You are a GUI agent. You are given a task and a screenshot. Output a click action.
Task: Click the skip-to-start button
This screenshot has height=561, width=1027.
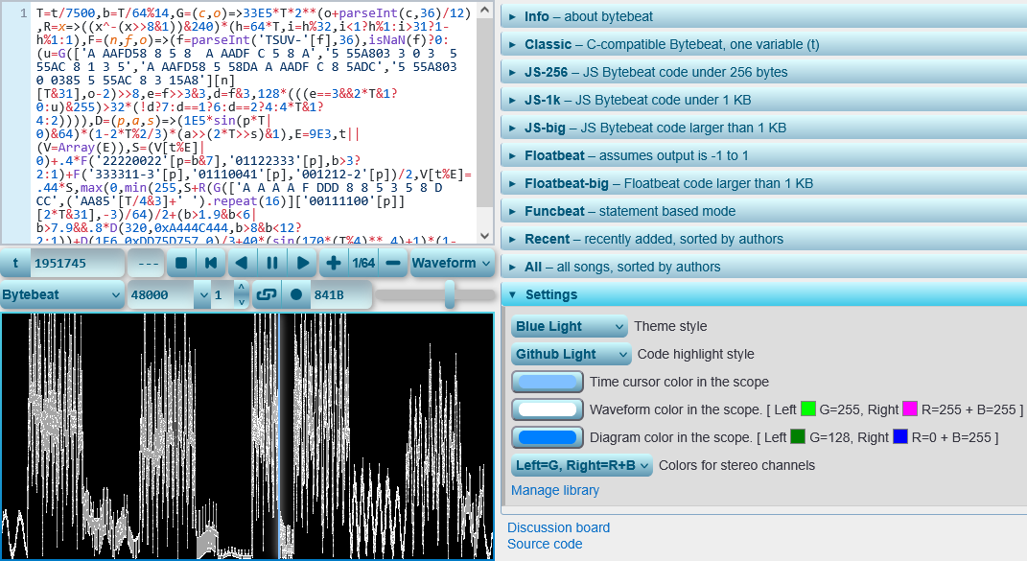click(210, 263)
